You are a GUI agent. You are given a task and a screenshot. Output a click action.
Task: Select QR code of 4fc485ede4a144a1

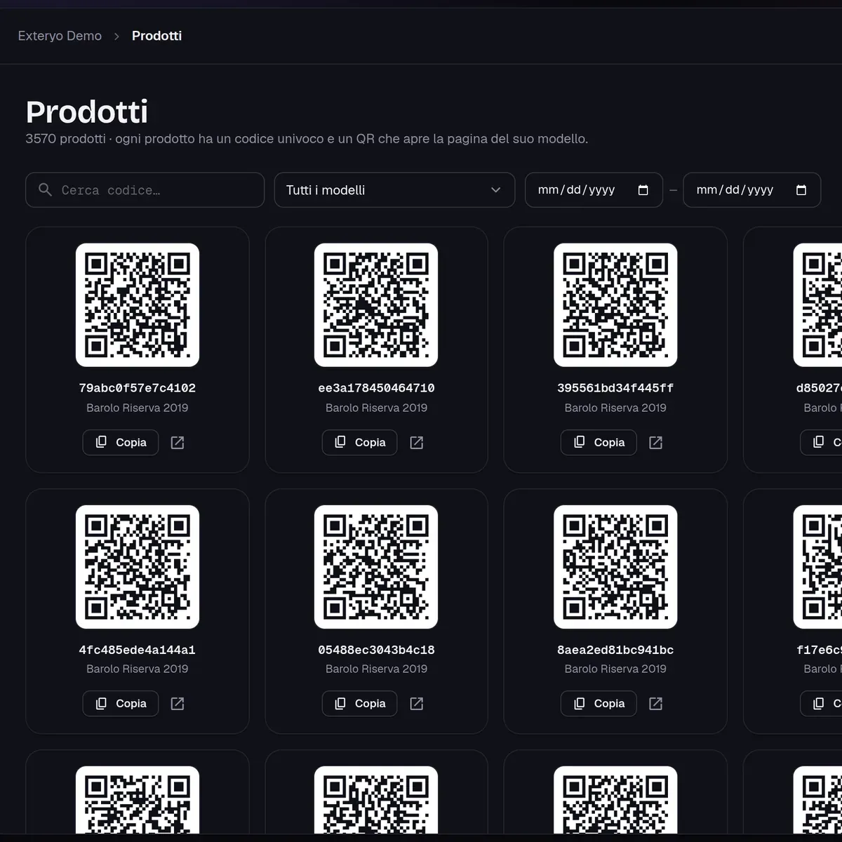pyautogui.click(x=138, y=567)
